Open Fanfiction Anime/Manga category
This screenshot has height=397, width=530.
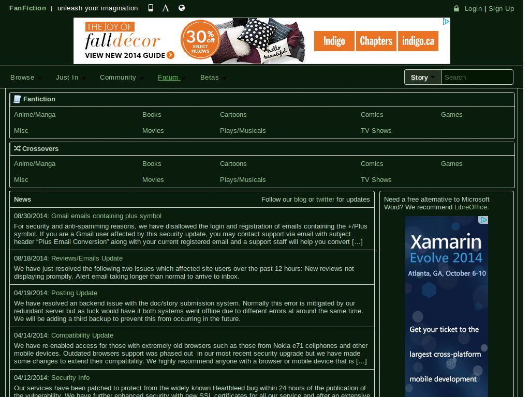coord(35,115)
